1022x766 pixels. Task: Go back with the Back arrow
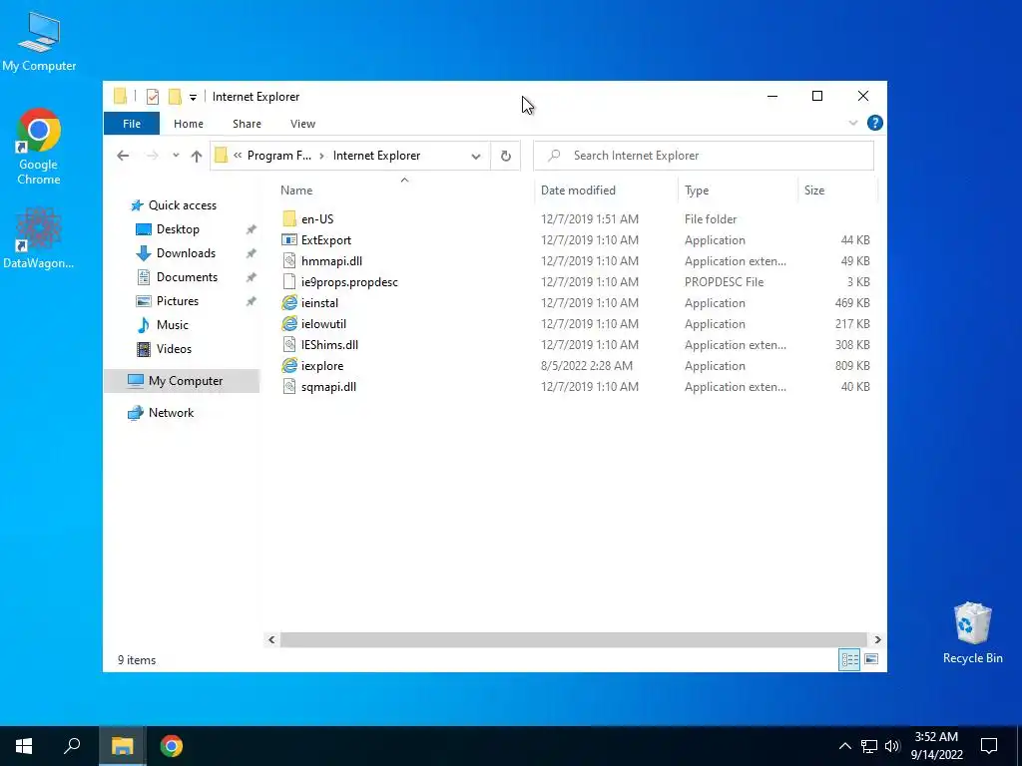tap(123, 156)
